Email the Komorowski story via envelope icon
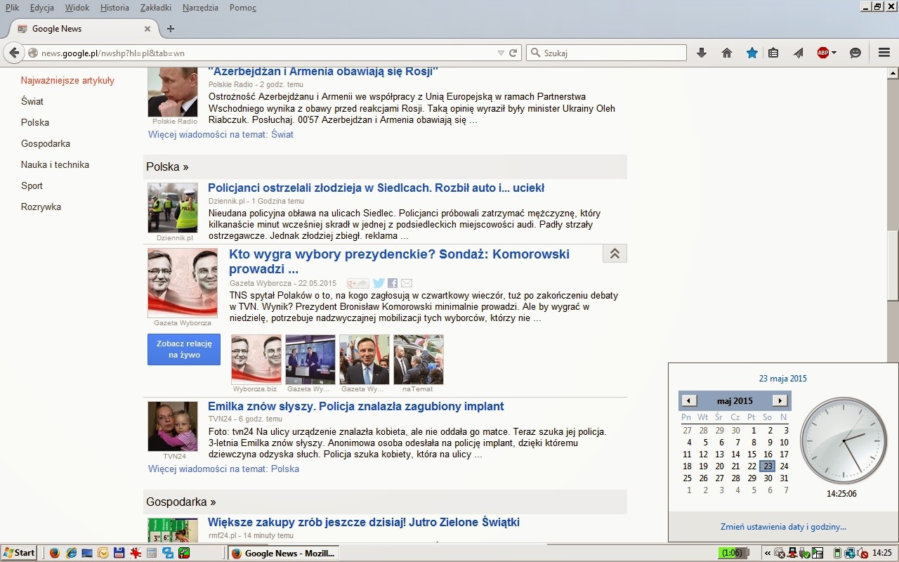 pos(407,283)
